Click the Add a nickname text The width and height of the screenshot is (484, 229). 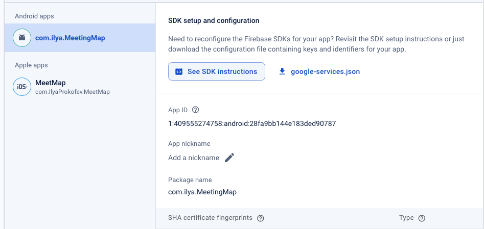pyautogui.click(x=194, y=158)
